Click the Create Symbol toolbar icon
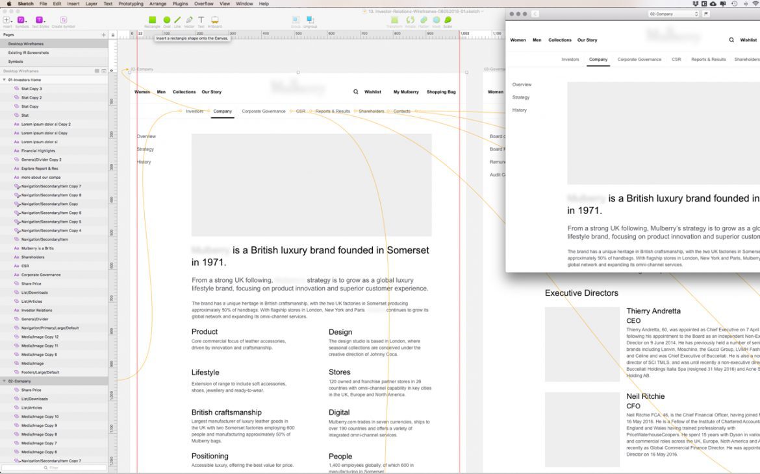This screenshot has width=760, height=474. [x=63, y=20]
